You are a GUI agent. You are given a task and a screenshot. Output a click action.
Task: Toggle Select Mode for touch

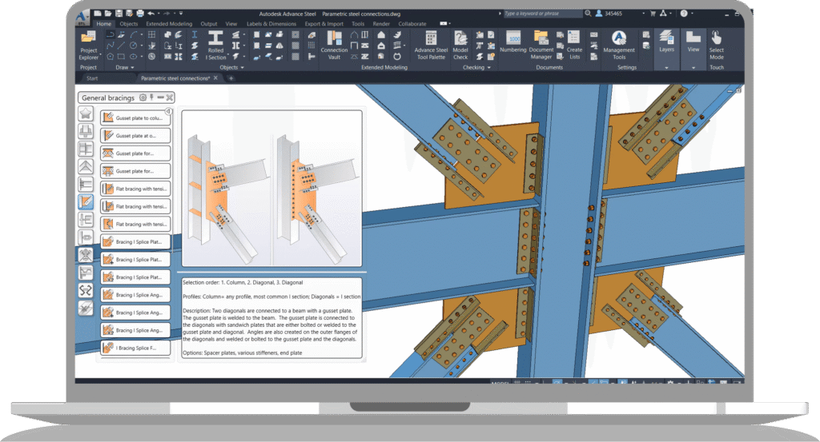[717, 45]
